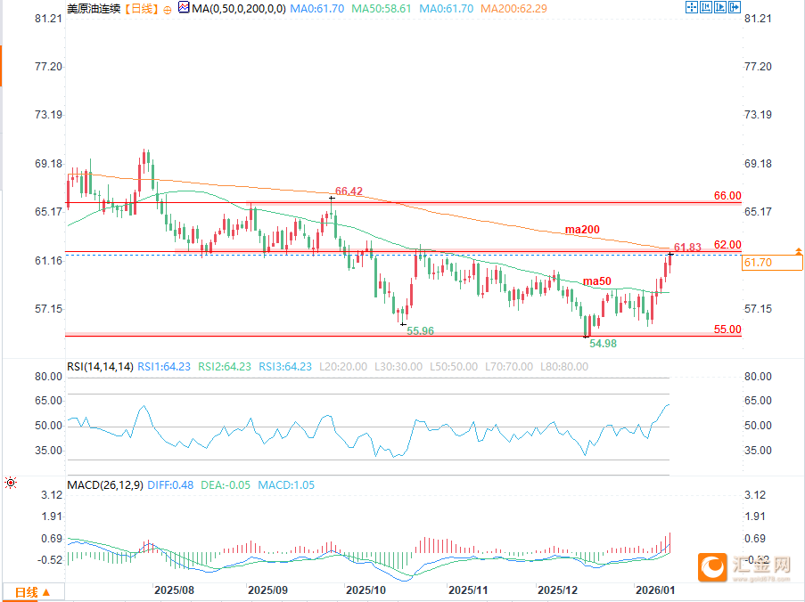Click the L70:70.00 level text
Viewport: 805px width, 602px height.
(509, 367)
